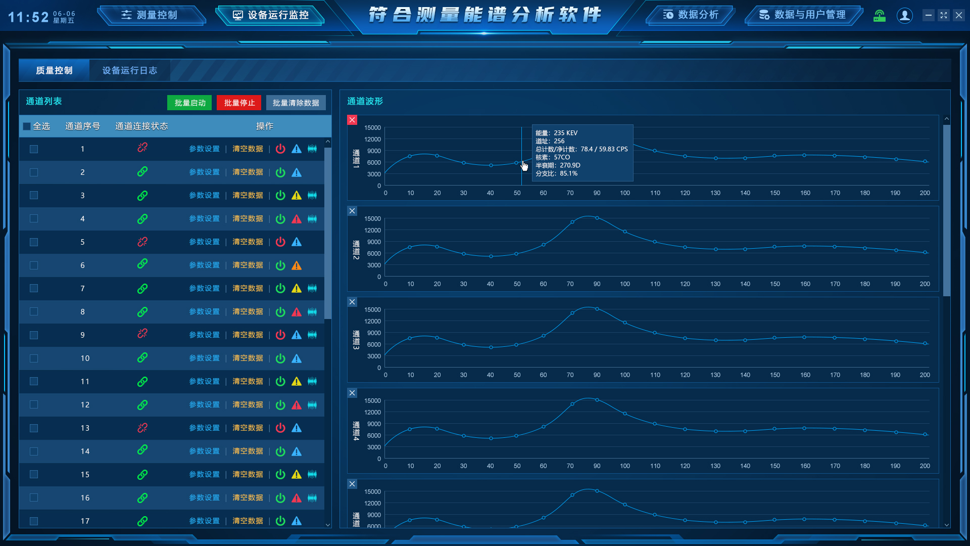
Task: Check the 全选 select-all checkbox
Action: tap(27, 126)
